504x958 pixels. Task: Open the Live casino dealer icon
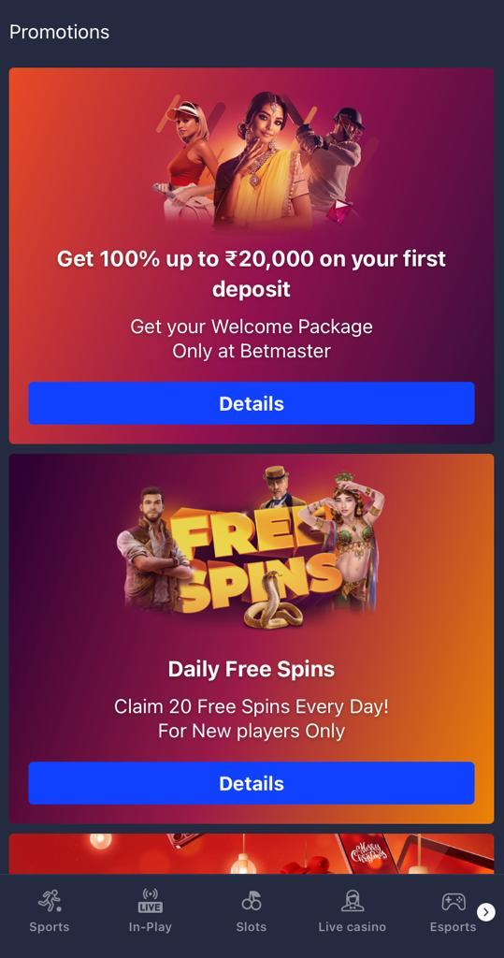pos(352,901)
